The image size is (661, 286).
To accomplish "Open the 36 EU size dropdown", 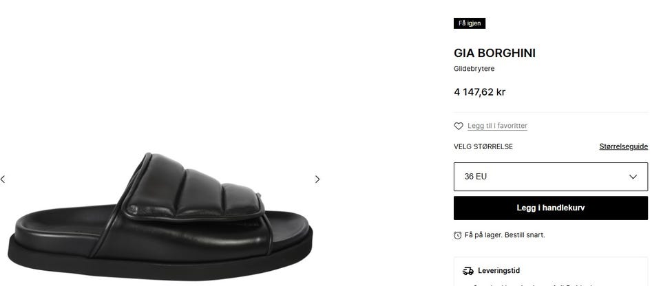I will pos(551,177).
